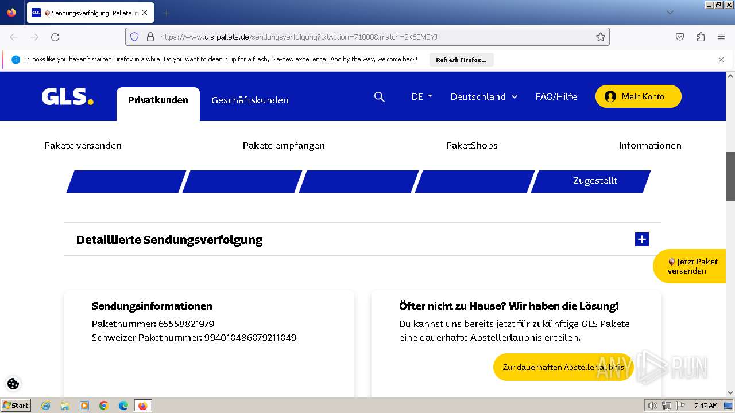Click the Firefox reload page icon

click(x=55, y=37)
